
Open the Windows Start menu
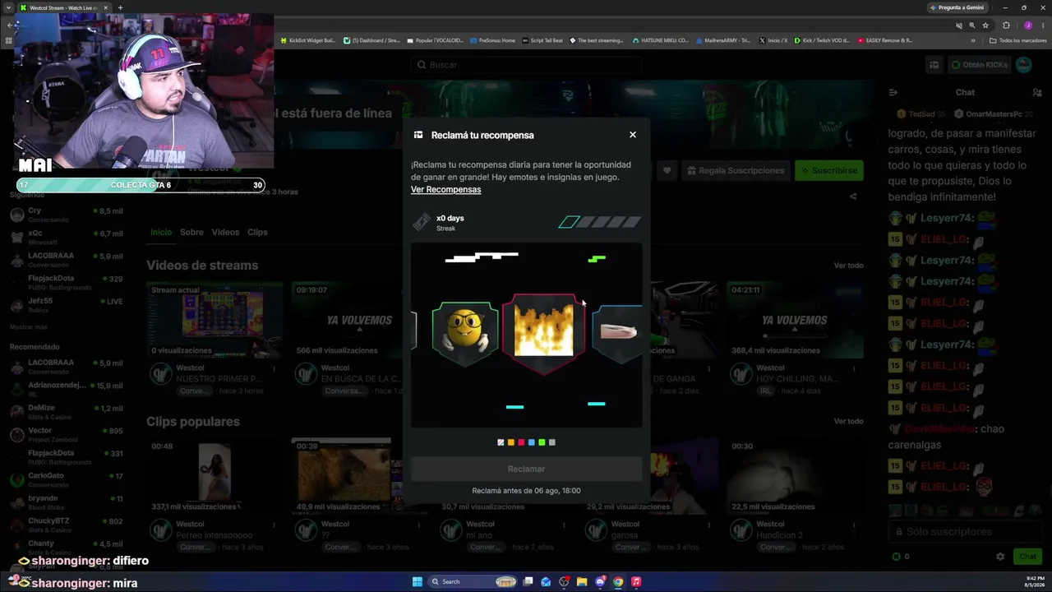click(x=417, y=582)
